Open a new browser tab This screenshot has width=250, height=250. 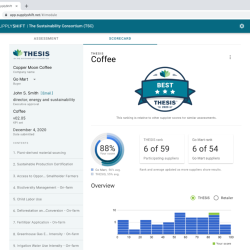coord(26,6)
